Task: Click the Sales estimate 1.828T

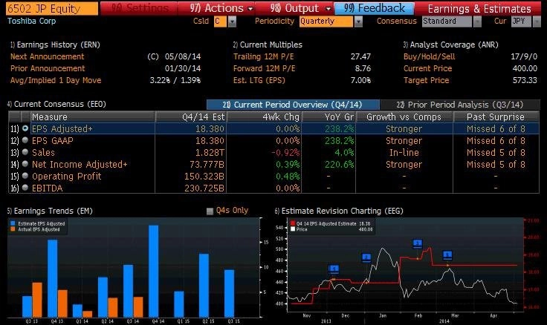Action: [210, 153]
